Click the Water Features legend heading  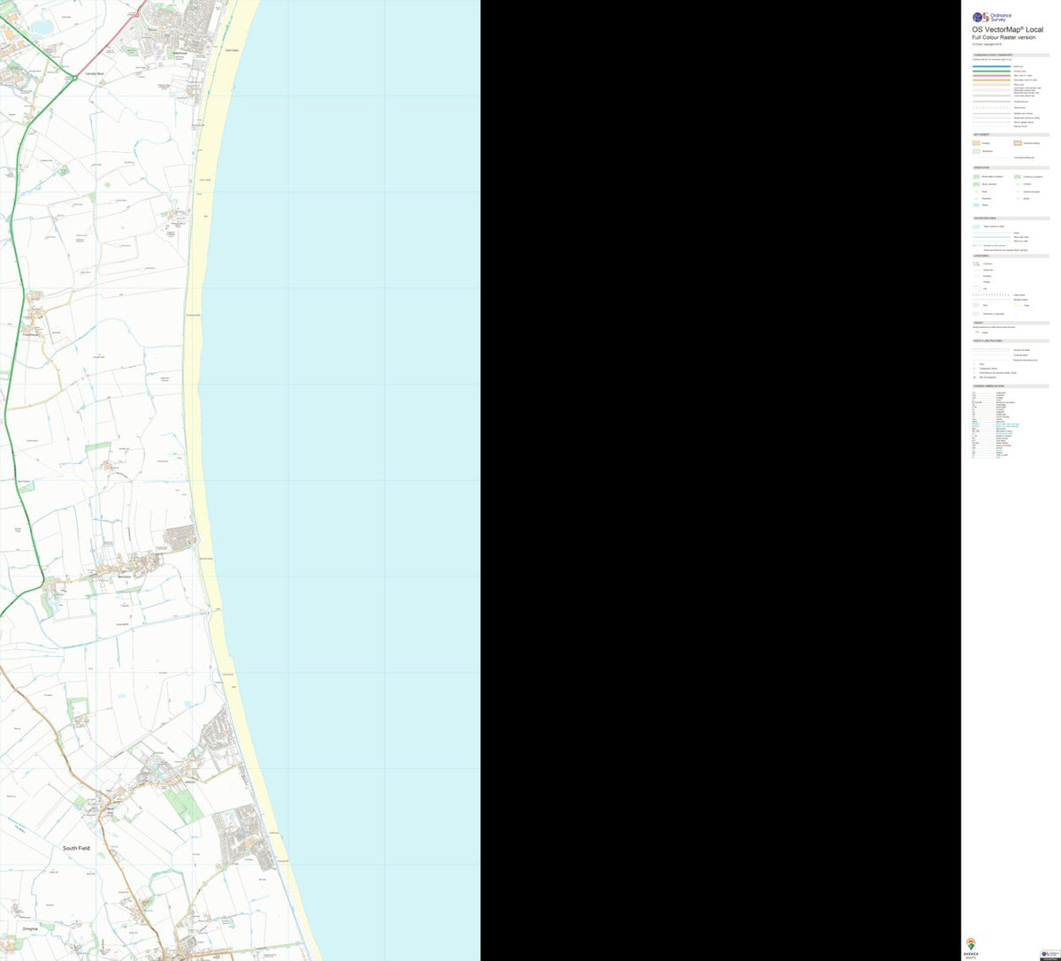click(1011, 218)
